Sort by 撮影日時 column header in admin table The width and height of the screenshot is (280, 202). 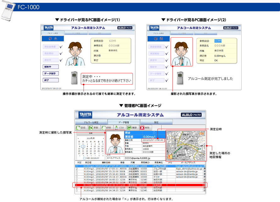coord(106,162)
